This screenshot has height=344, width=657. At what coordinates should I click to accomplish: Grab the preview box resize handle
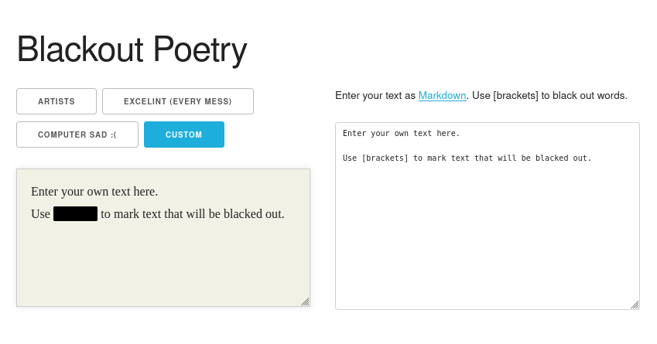point(305,301)
